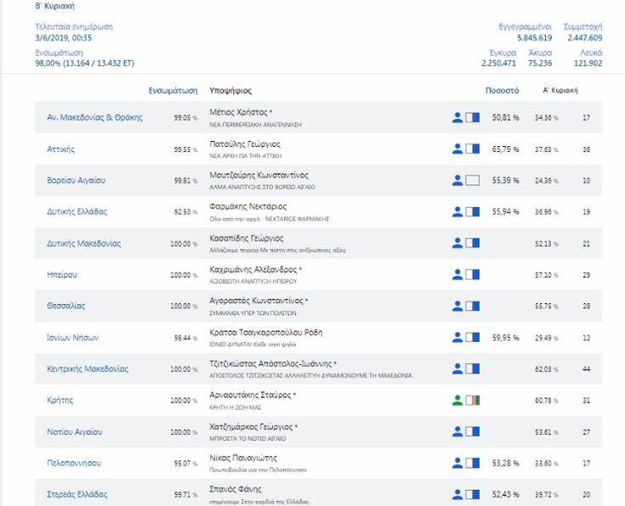Screen dimensions: 625x506
Task: Click the Α' Κυριακή column header
Action: [560, 90]
